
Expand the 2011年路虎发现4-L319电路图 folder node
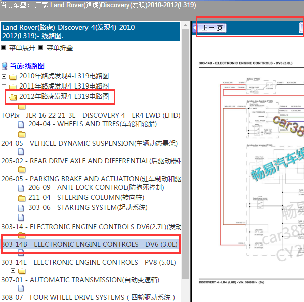4,87
